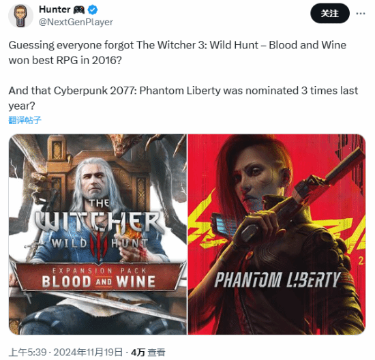Click the blue verified badge icon
Image resolution: width=375 pixels, height=360 pixels.
click(x=93, y=10)
